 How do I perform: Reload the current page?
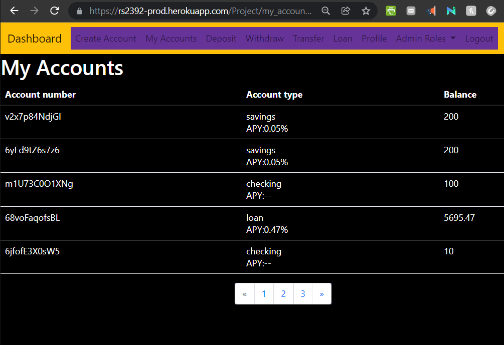54,11
